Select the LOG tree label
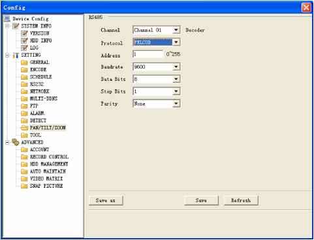Image resolution: width=314 pixels, height=240 pixels. (34, 48)
